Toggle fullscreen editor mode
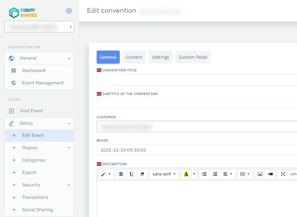The image size is (297, 217). [x=283, y=174]
